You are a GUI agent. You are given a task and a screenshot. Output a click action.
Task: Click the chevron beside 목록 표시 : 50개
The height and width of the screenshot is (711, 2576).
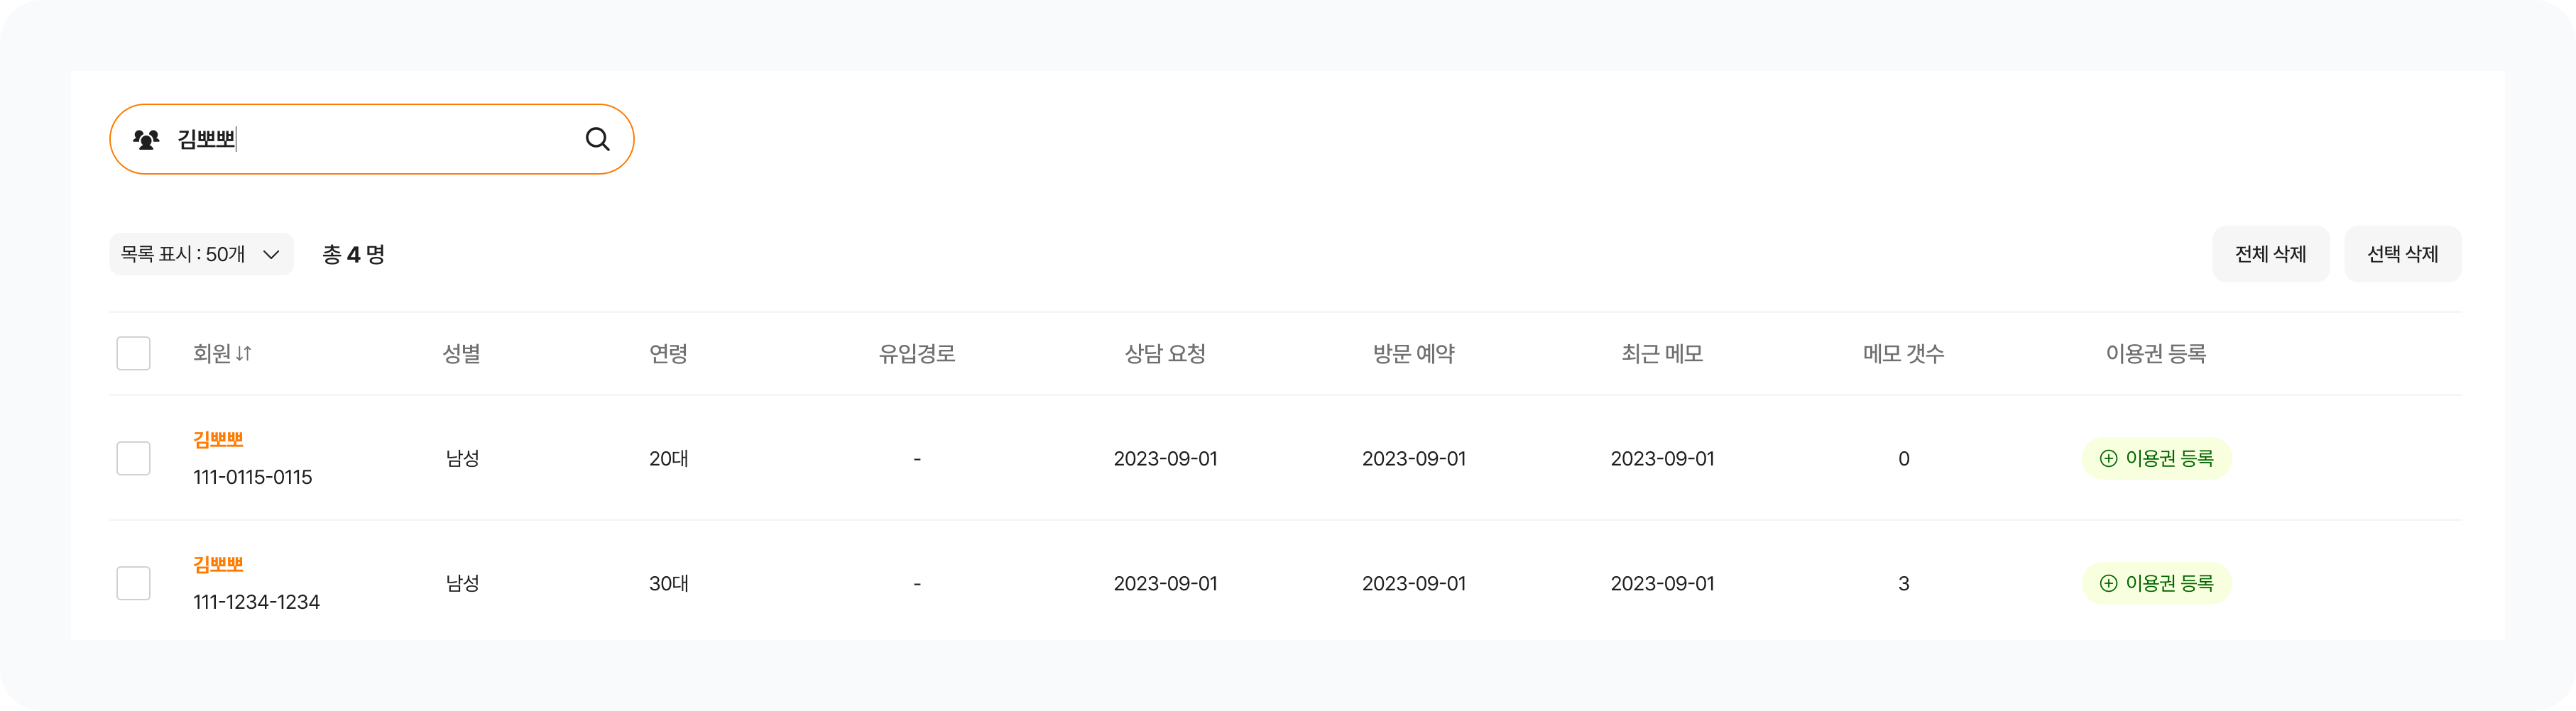271,255
